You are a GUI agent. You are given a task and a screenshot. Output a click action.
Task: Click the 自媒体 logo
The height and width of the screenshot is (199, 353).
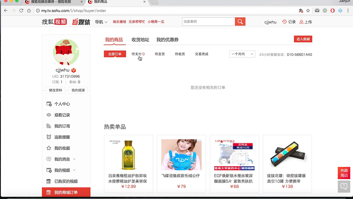[81, 22]
